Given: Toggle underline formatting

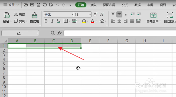Looking at the screenshot, I should pos(59,21).
